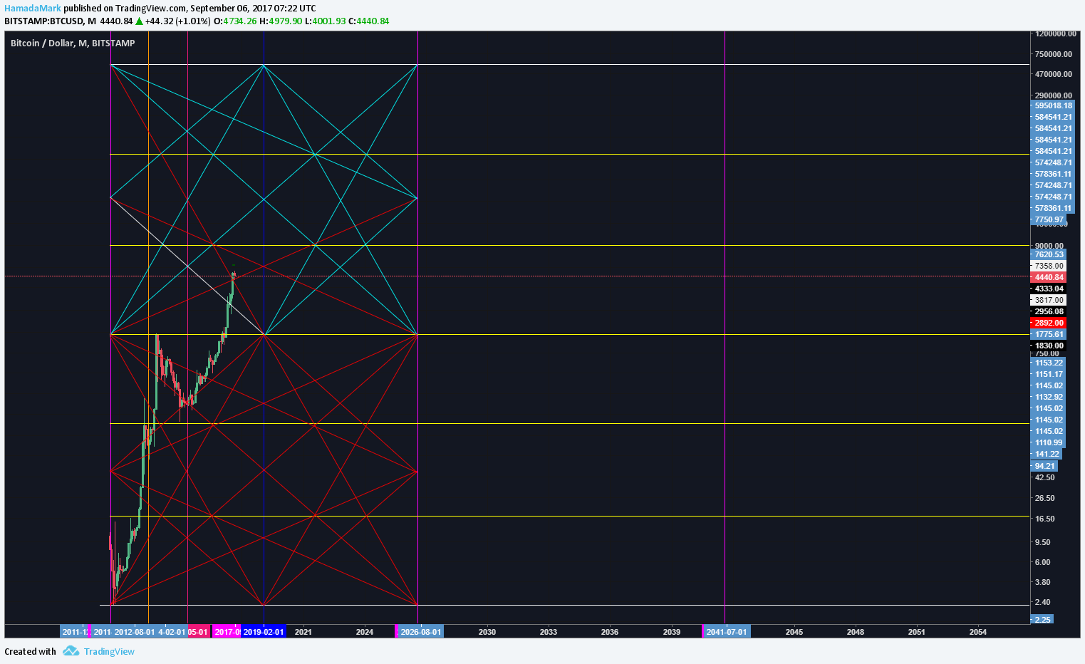
Task: Click the 2021 label on time axis
Action: point(303,632)
